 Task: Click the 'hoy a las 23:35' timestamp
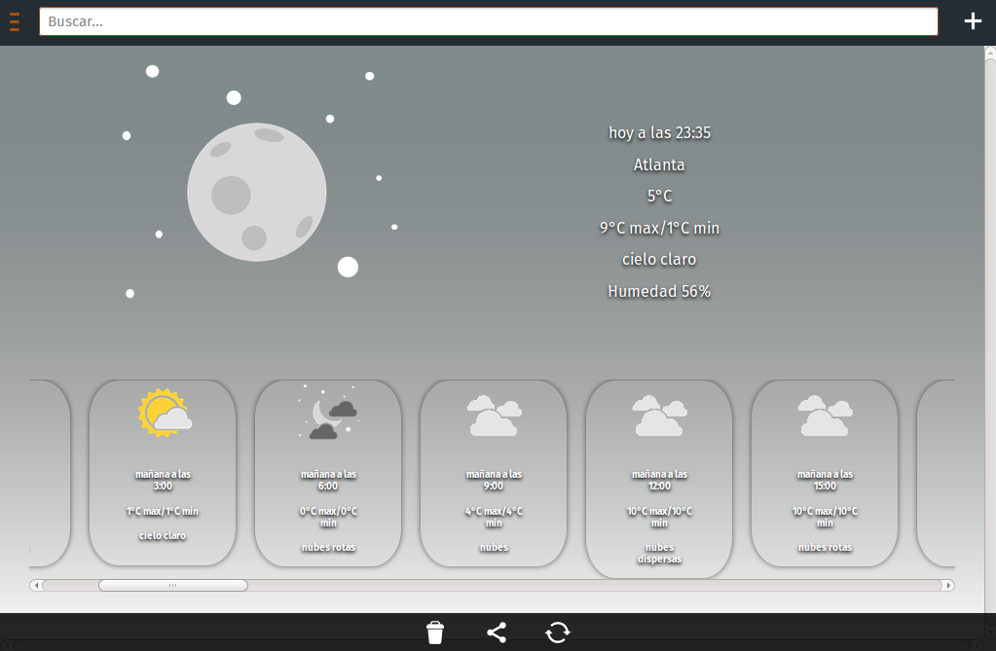659,133
